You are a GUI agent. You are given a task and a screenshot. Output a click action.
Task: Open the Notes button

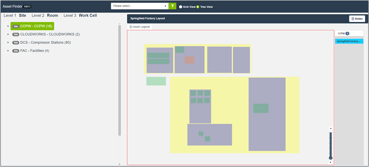[357, 19]
